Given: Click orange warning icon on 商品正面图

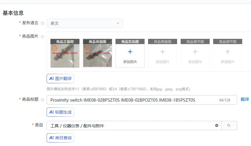Looking at the screenshot, I should pyautogui.click(x=55, y=48).
